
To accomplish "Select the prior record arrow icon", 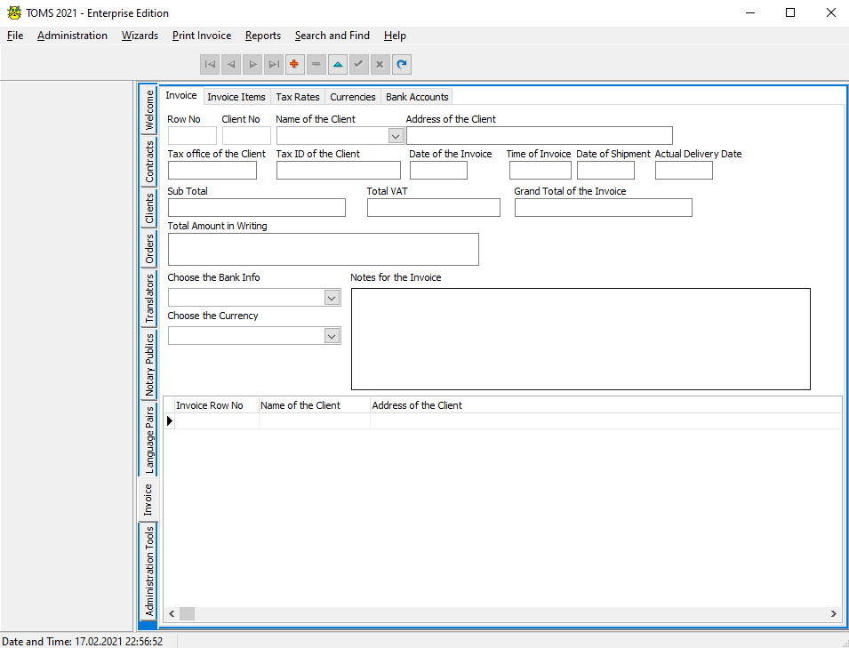I will coord(231,64).
